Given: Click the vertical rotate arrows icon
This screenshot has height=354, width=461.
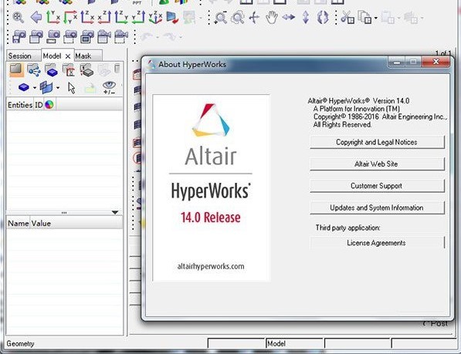Looking at the screenshot, I should 306,18.
